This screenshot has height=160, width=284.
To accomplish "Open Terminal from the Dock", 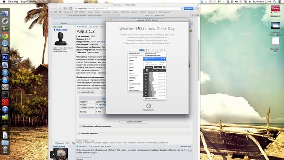I will coord(5,95).
